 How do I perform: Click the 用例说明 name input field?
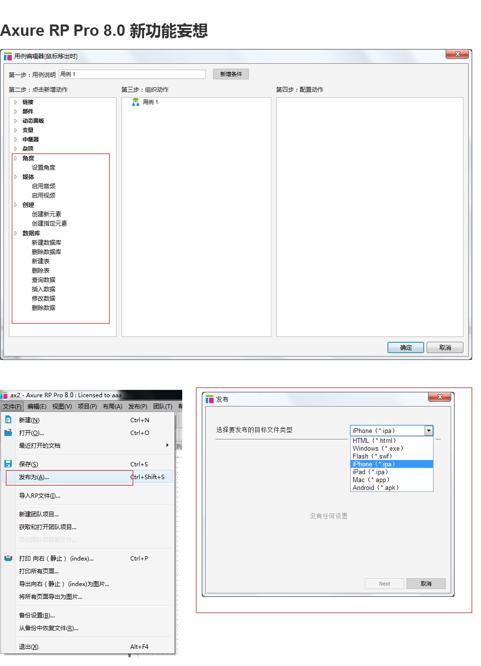coord(132,74)
